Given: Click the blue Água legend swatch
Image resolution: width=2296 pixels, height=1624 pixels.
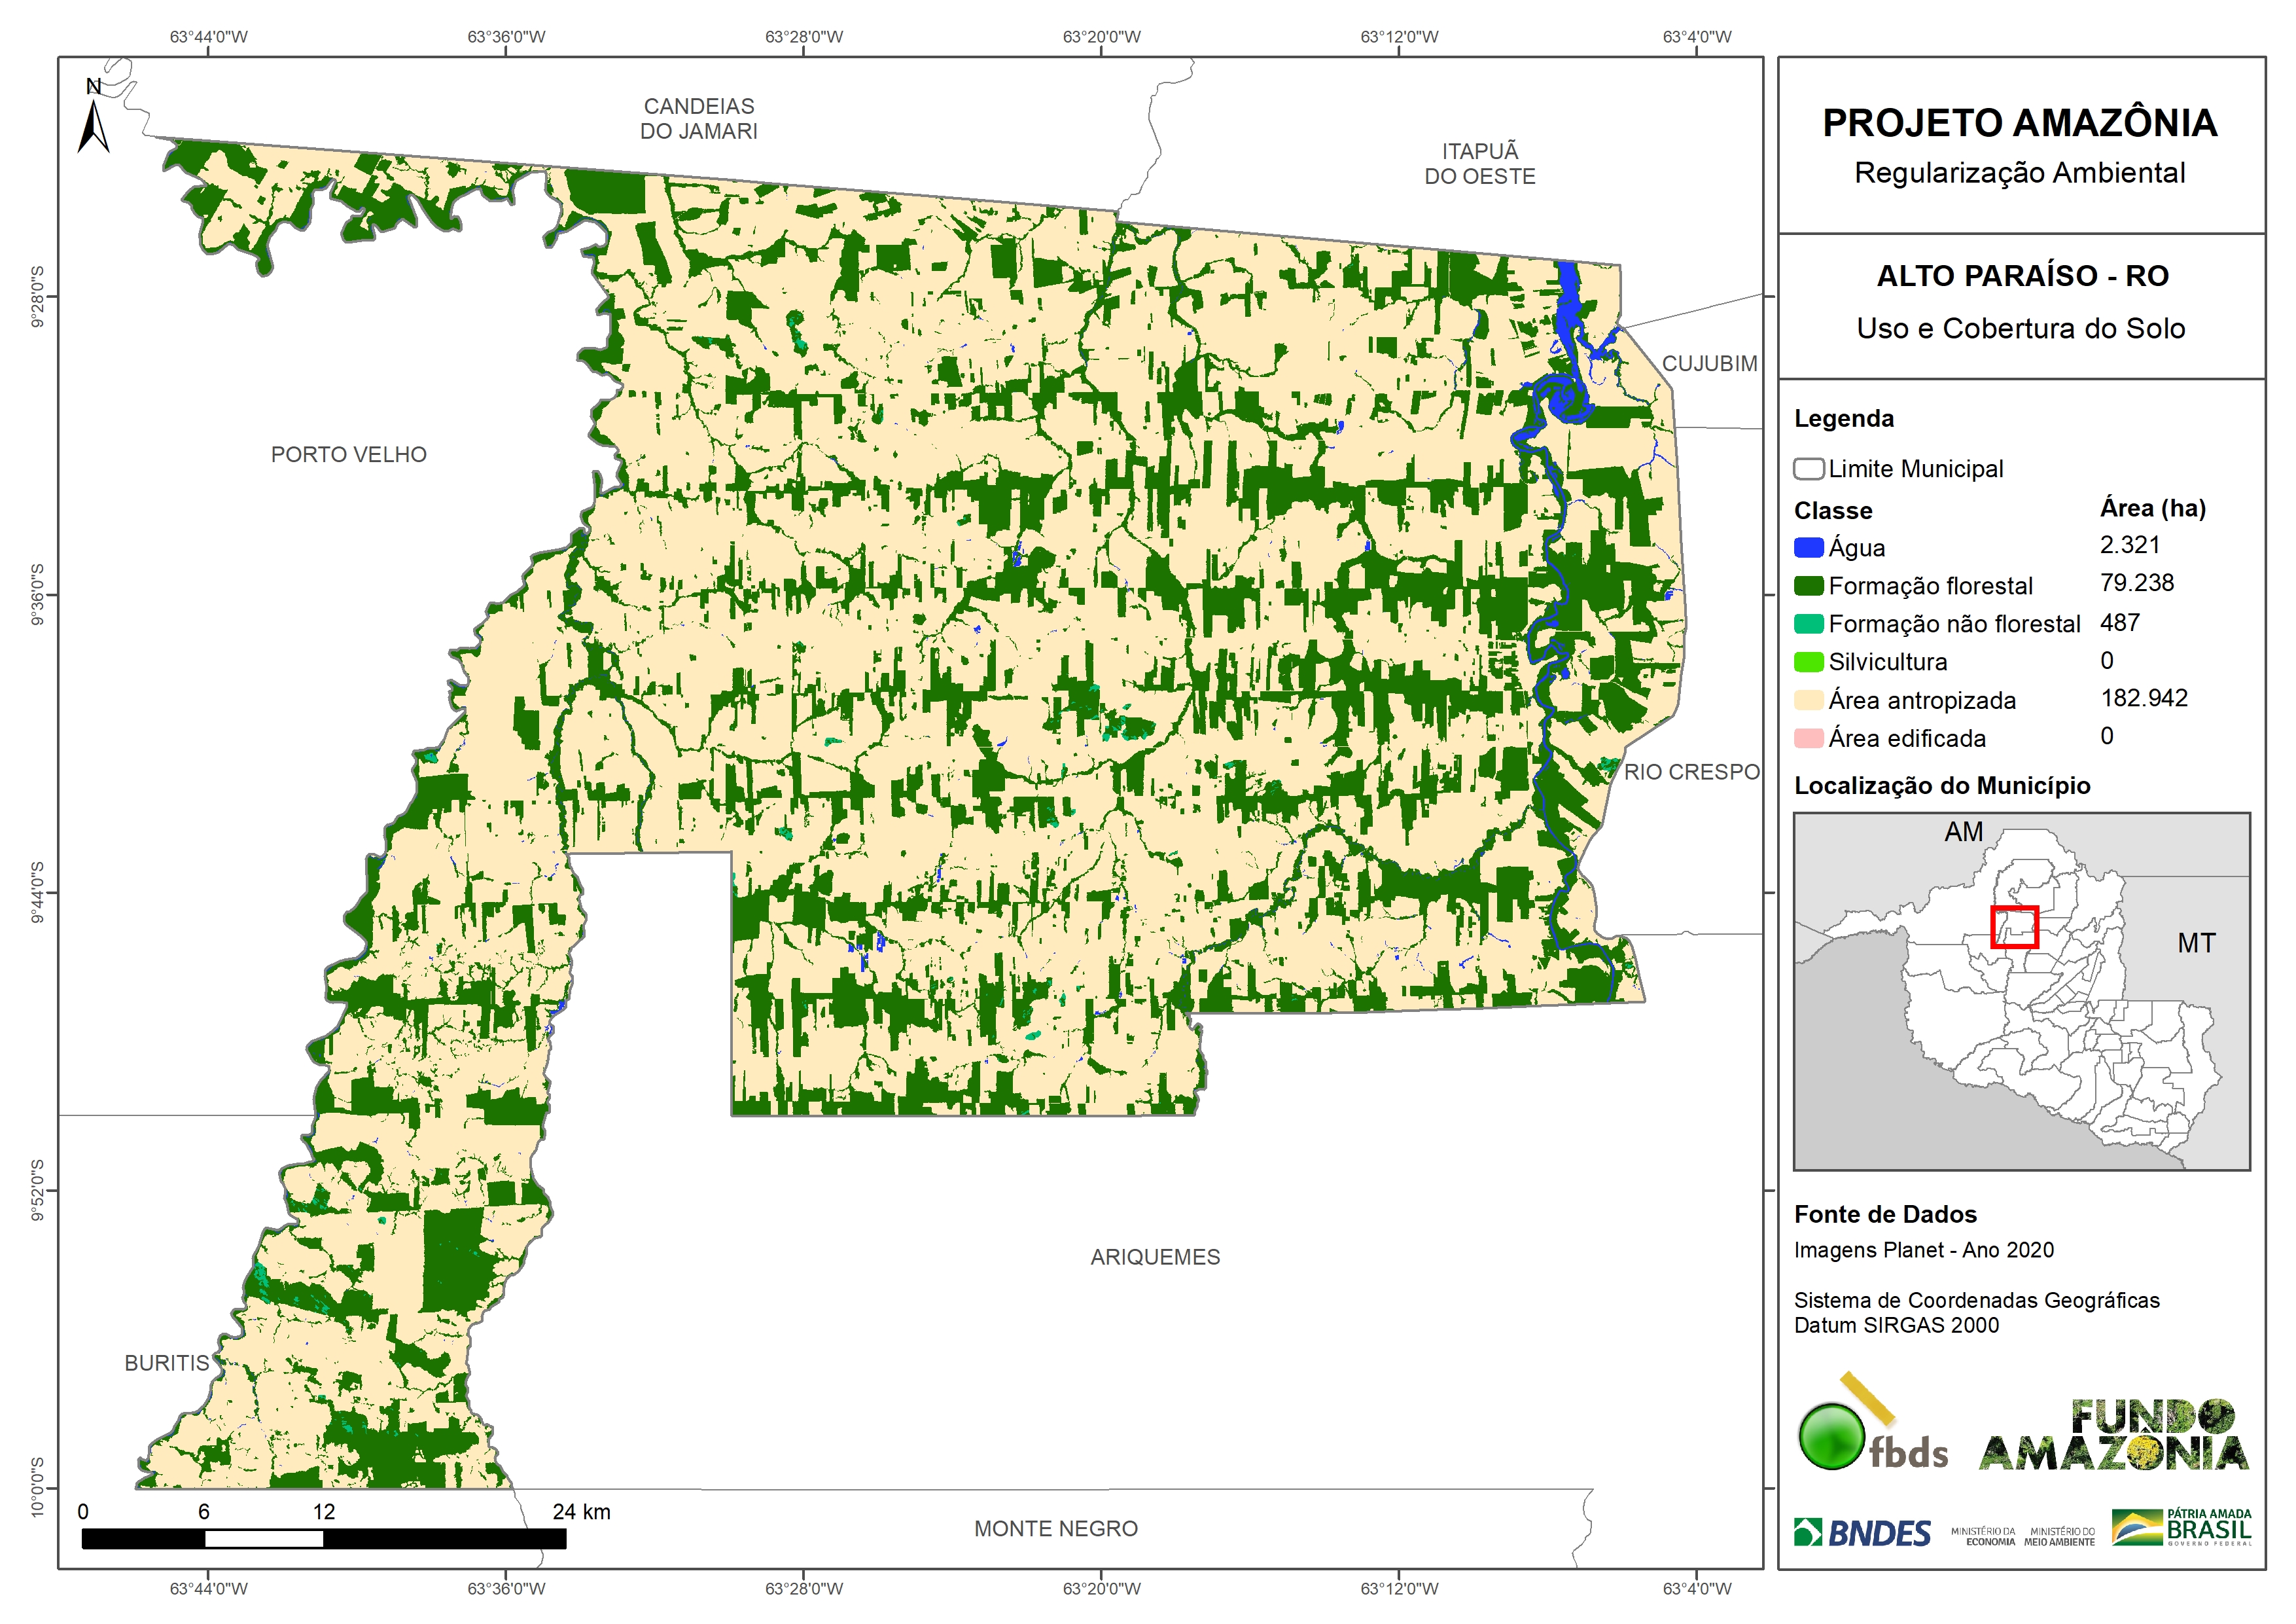Looking at the screenshot, I should (1808, 547).
